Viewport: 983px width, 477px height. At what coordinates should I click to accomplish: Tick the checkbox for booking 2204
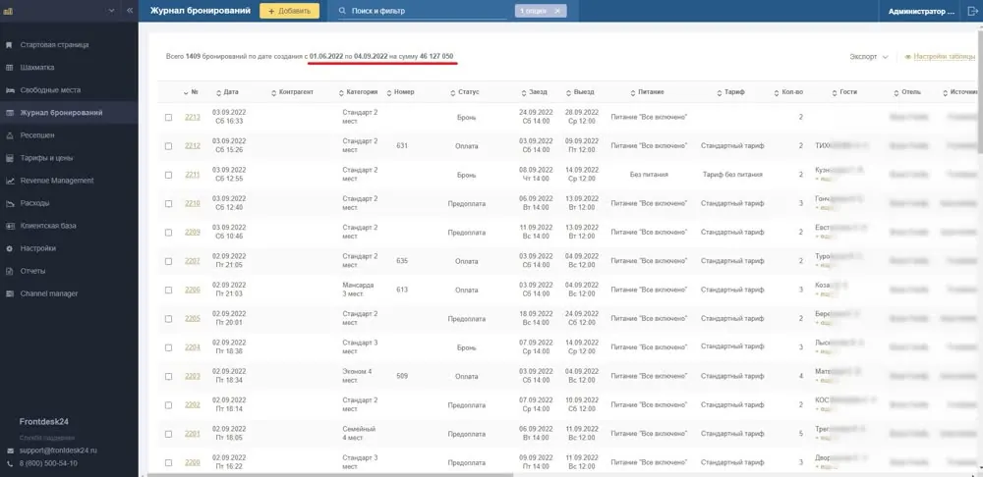click(169, 347)
